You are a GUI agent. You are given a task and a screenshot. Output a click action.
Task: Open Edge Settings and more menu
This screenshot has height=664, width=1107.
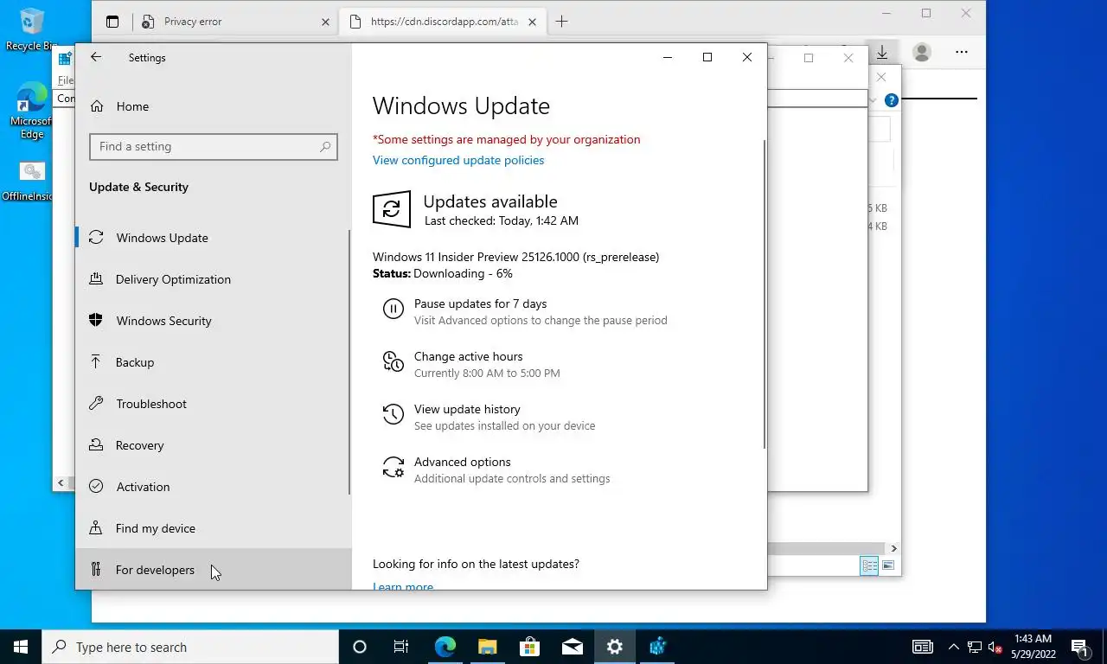point(962,53)
